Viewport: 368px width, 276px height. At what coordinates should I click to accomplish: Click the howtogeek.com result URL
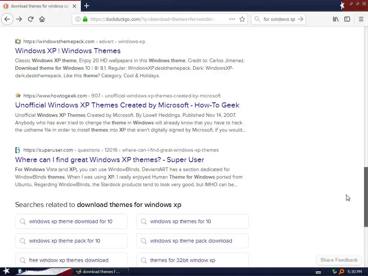(x=122, y=96)
